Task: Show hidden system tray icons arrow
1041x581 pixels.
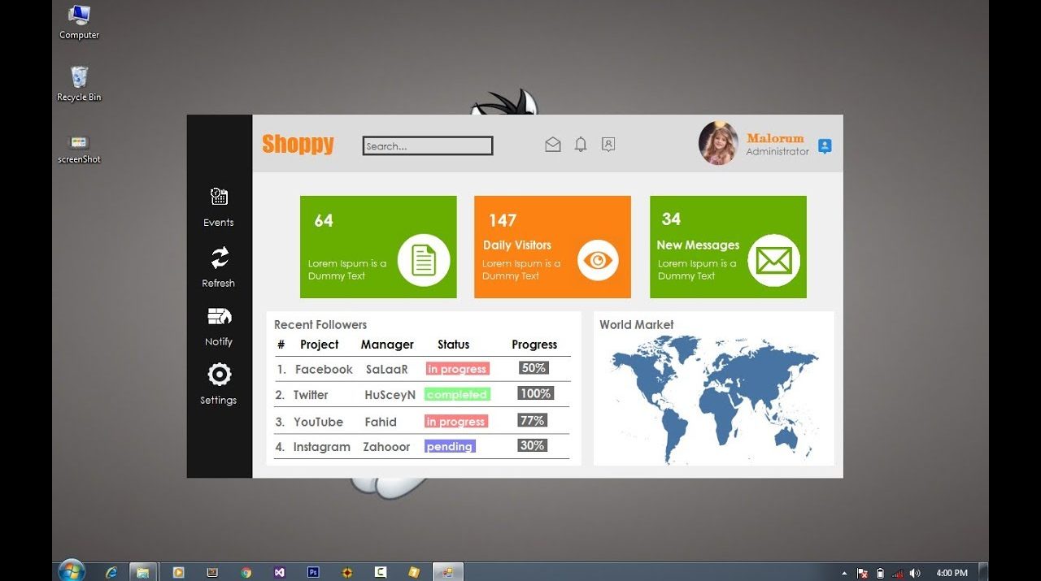Action: click(843, 573)
